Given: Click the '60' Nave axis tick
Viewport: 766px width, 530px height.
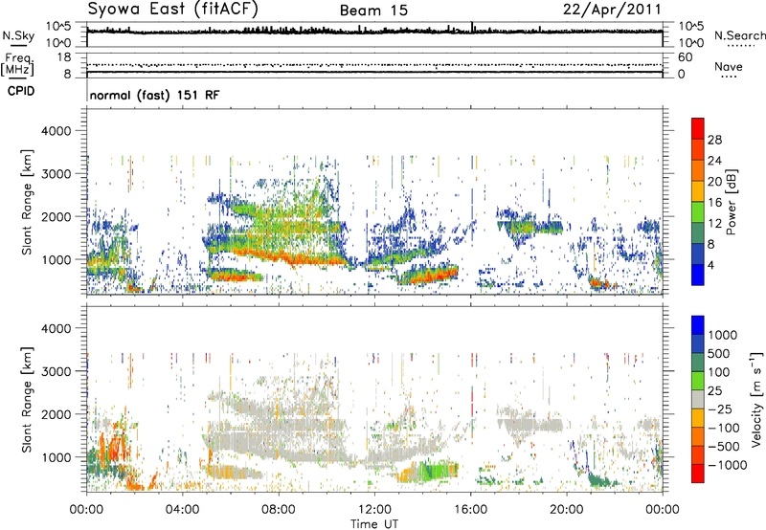Looking at the screenshot, I should 685,57.
